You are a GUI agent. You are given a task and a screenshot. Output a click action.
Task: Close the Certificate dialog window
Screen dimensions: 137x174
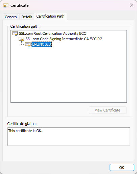(132, 5)
